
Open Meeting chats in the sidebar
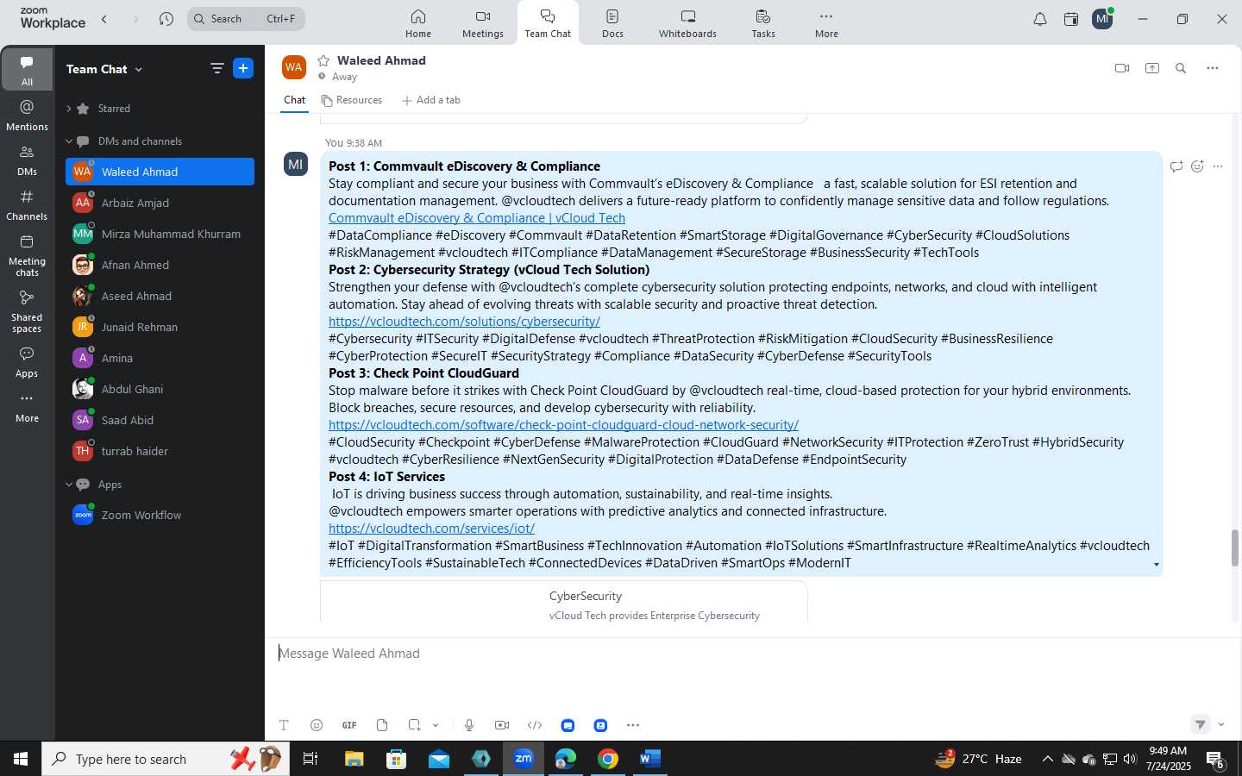[x=27, y=255]
